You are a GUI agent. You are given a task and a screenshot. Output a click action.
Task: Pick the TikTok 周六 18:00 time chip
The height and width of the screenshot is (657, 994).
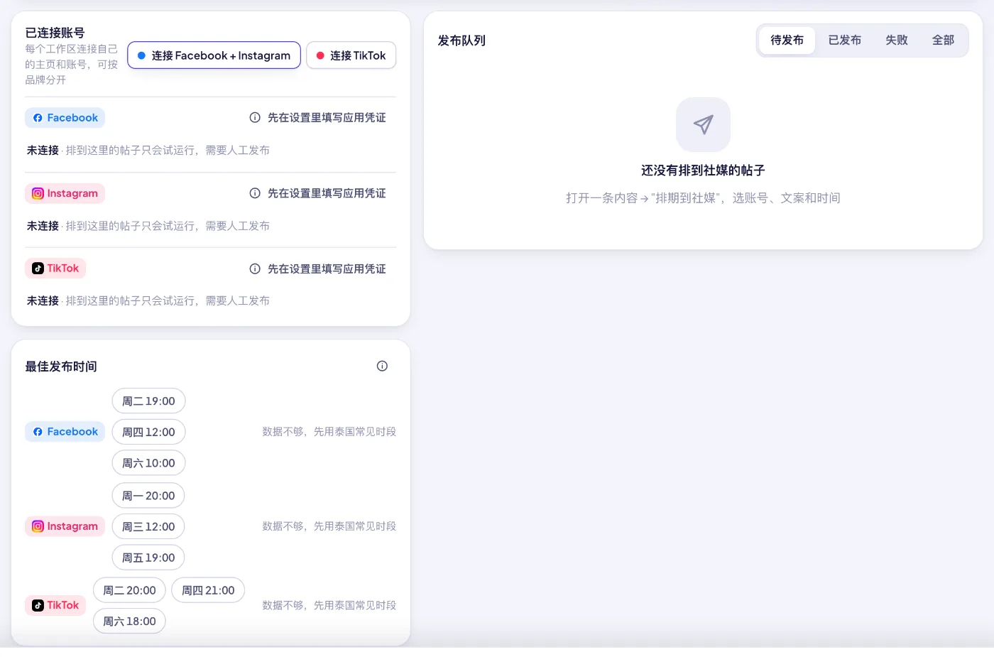pos(129,621)
